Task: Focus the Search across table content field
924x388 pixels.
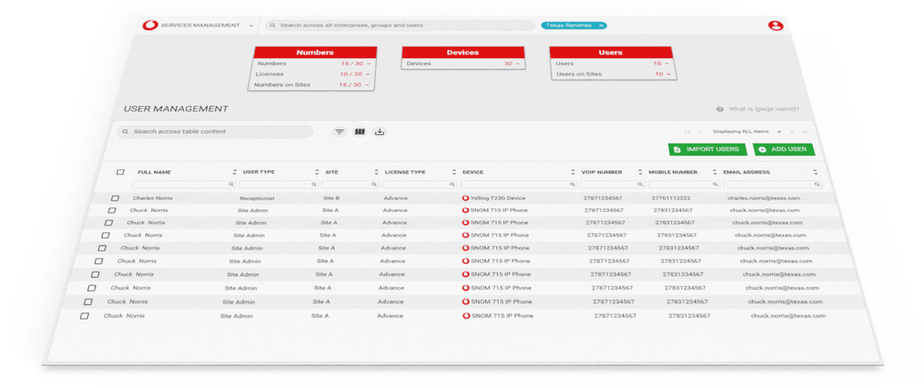Action: point(215,132)
